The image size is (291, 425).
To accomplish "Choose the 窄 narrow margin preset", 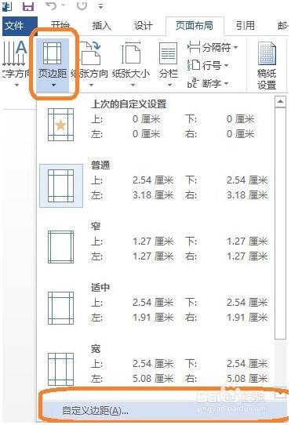I will (155, 247).
